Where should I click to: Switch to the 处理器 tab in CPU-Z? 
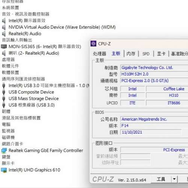(x=100, y=54)
